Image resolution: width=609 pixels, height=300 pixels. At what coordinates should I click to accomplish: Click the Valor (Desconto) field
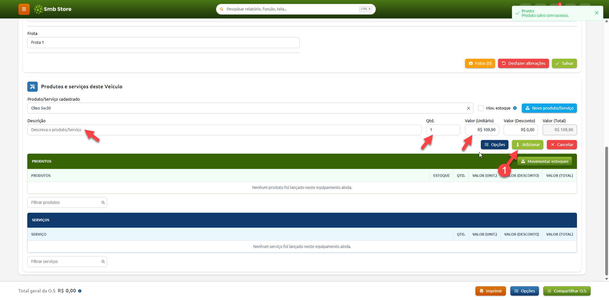coord(521,130)
